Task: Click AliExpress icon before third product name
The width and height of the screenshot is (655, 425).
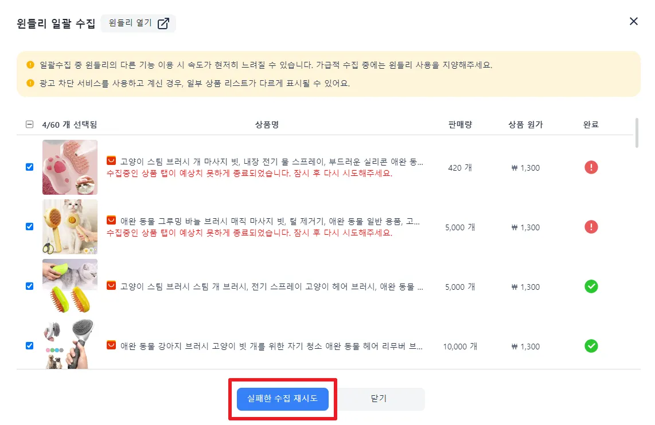Action: 111,286
